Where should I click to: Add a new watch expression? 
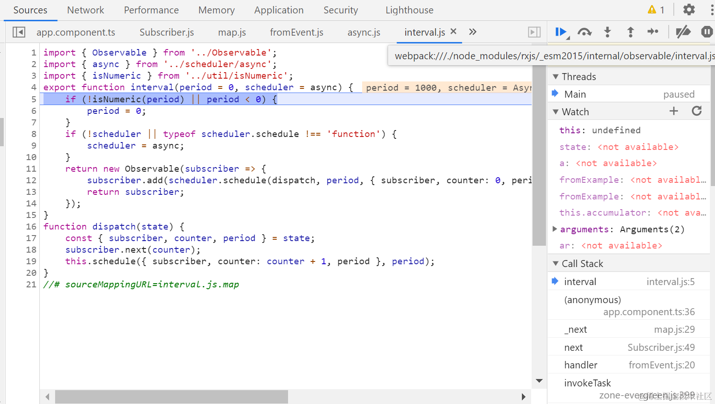674,111
